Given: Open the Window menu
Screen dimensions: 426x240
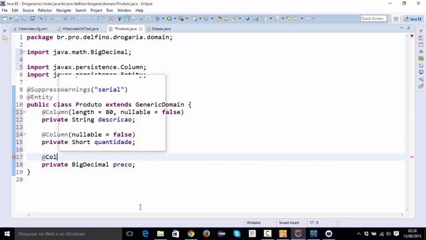Looking at the screenshot, I should click(124, 11).
